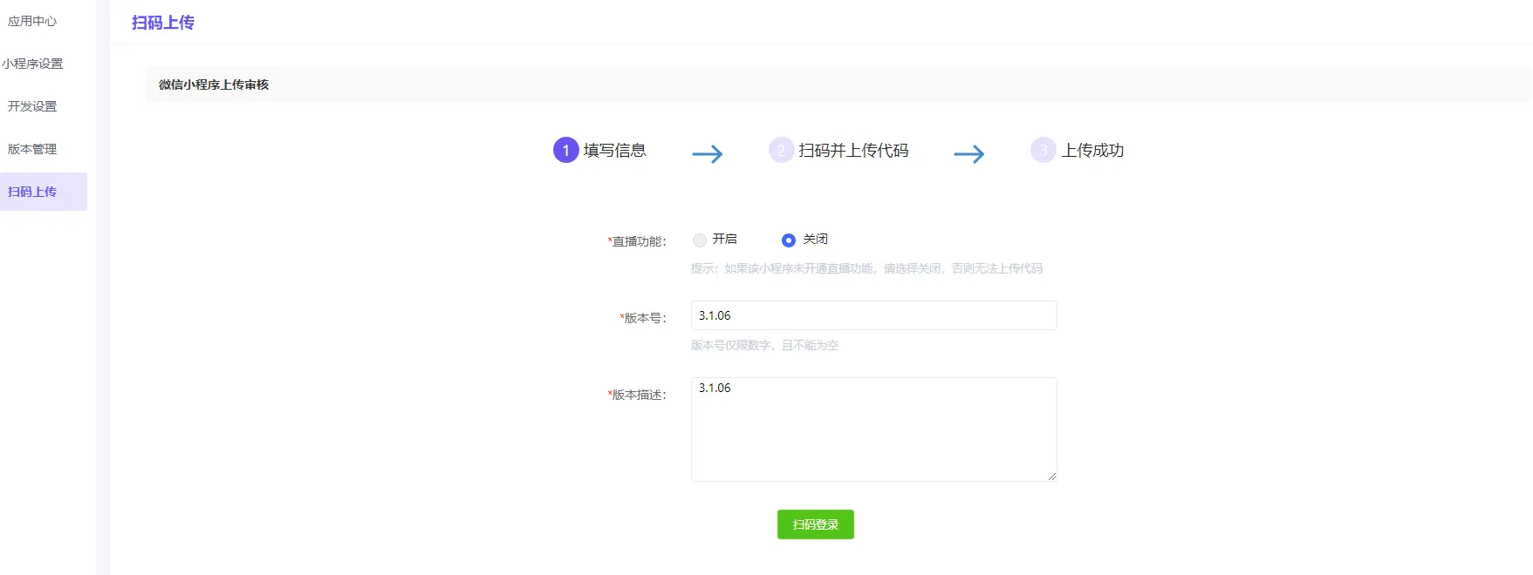Click the highlighted 扫码上传 sidebar item
The width and height of the screenshot is (1533, 575).
pos(32,192)
